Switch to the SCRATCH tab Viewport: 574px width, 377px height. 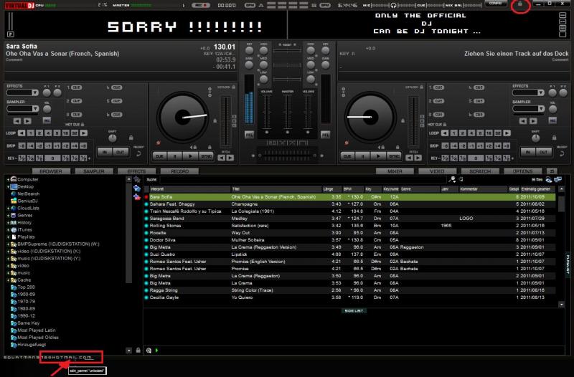click(x=479, y=171)
